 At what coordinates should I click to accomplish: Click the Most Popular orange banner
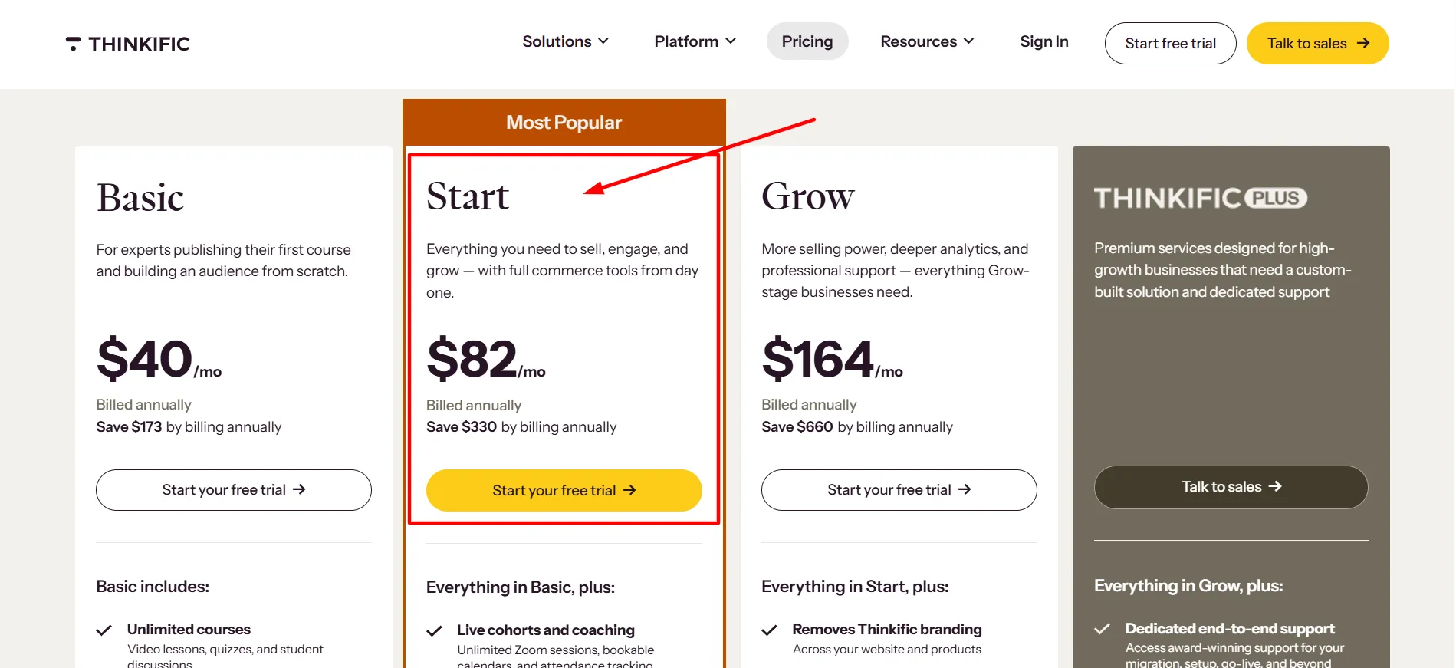(x=564, y=123)
